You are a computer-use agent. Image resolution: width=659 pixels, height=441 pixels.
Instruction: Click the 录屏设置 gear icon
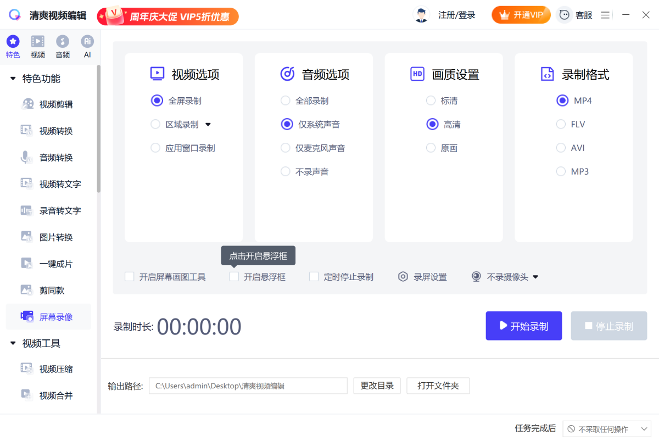tap(403, 277)
